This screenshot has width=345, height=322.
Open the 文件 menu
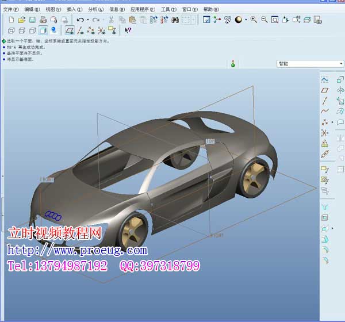[11, 9]
